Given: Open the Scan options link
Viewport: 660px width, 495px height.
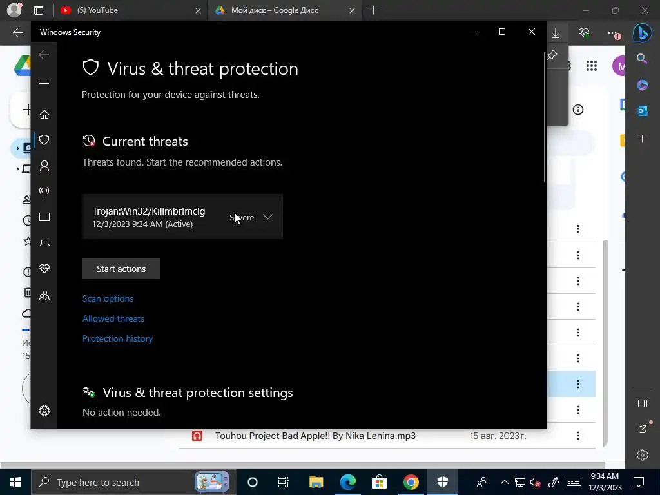Looking at the screenshot, I should pyautogui.click(x=108, y=298).
